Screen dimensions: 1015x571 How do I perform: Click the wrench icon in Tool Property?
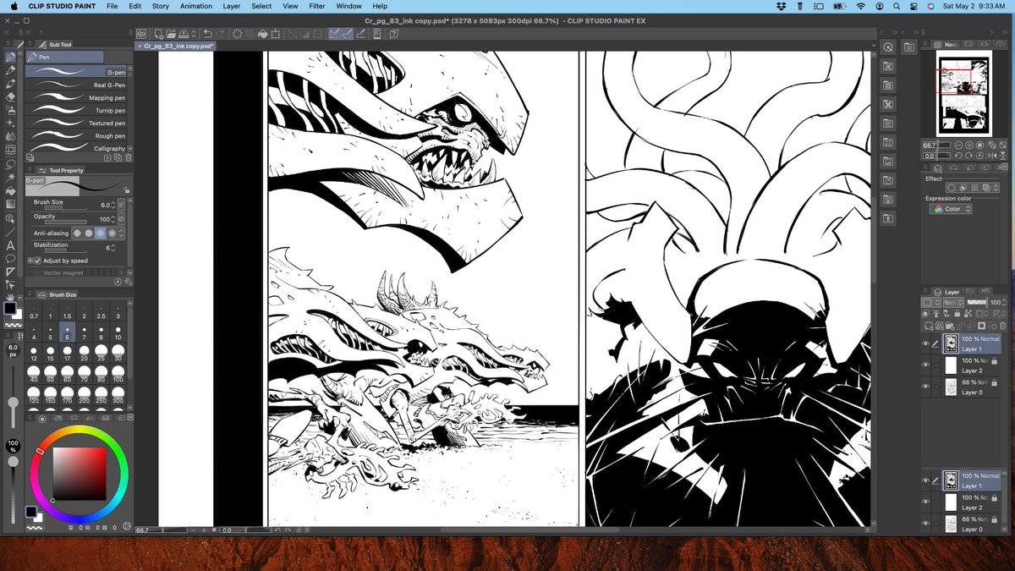128,282
